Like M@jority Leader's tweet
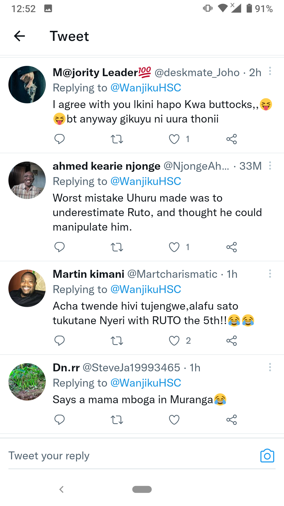 pyautogui.click(x=174, y=139)
